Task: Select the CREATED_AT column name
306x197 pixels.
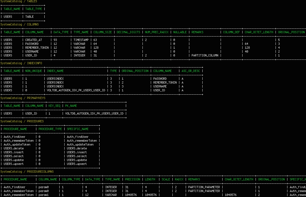Action: point(34,40)
